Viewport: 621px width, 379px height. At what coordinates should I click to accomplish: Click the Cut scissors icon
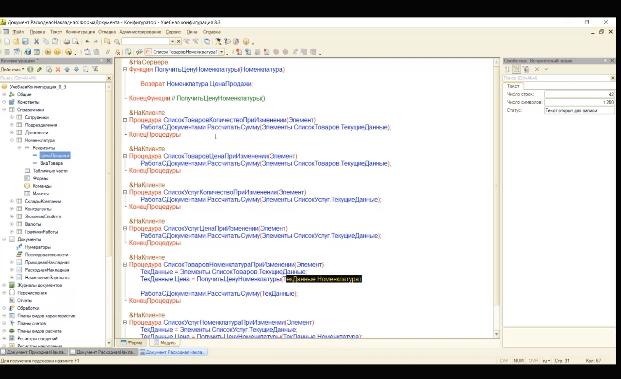(x=36, y=42)
